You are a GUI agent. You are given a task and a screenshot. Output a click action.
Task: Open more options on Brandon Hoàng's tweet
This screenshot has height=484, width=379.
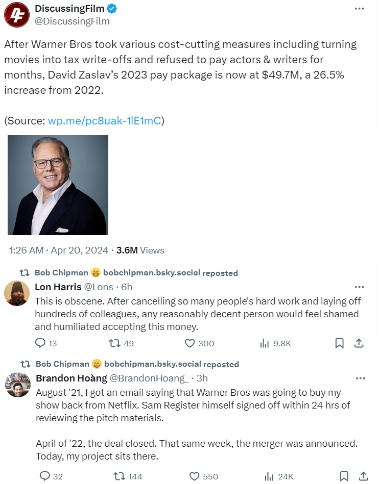(x=360, y=378)
